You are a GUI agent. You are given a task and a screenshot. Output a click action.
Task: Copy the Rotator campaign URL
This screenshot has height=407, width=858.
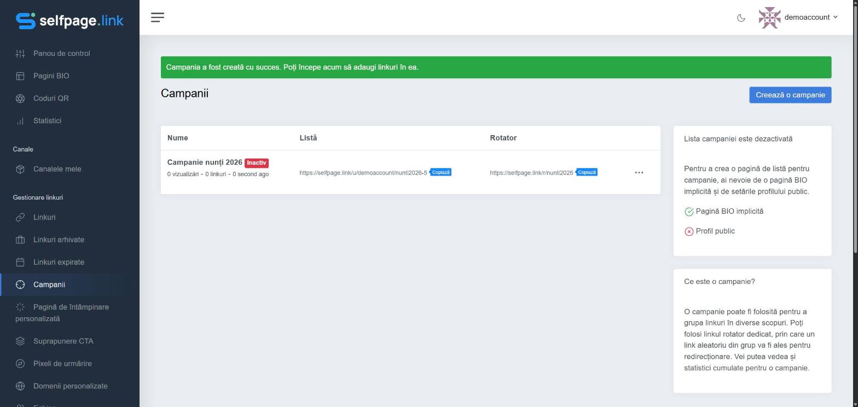[x=587, y=172]
